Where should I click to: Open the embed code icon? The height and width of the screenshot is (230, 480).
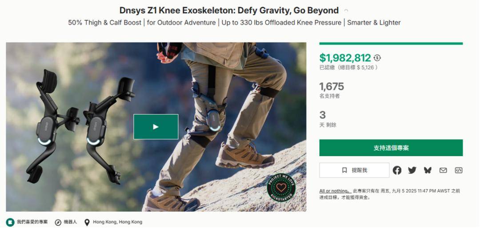tap(458, 170)
